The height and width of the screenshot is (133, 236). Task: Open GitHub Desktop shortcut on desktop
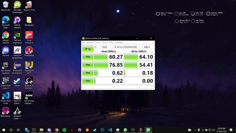pos(17,22)
